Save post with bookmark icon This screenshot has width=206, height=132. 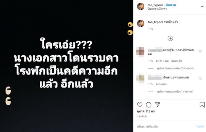202,105
